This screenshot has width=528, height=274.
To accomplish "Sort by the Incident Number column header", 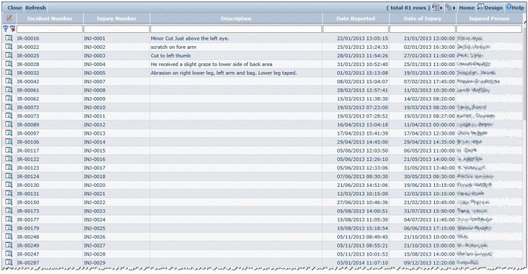I will (x=49, y=18).
